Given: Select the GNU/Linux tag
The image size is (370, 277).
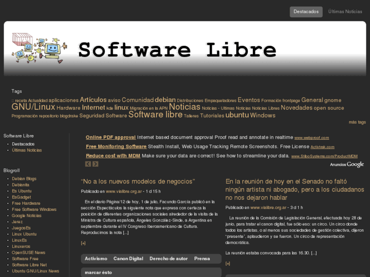Looking at the screenshot, I should pos(33,107).
